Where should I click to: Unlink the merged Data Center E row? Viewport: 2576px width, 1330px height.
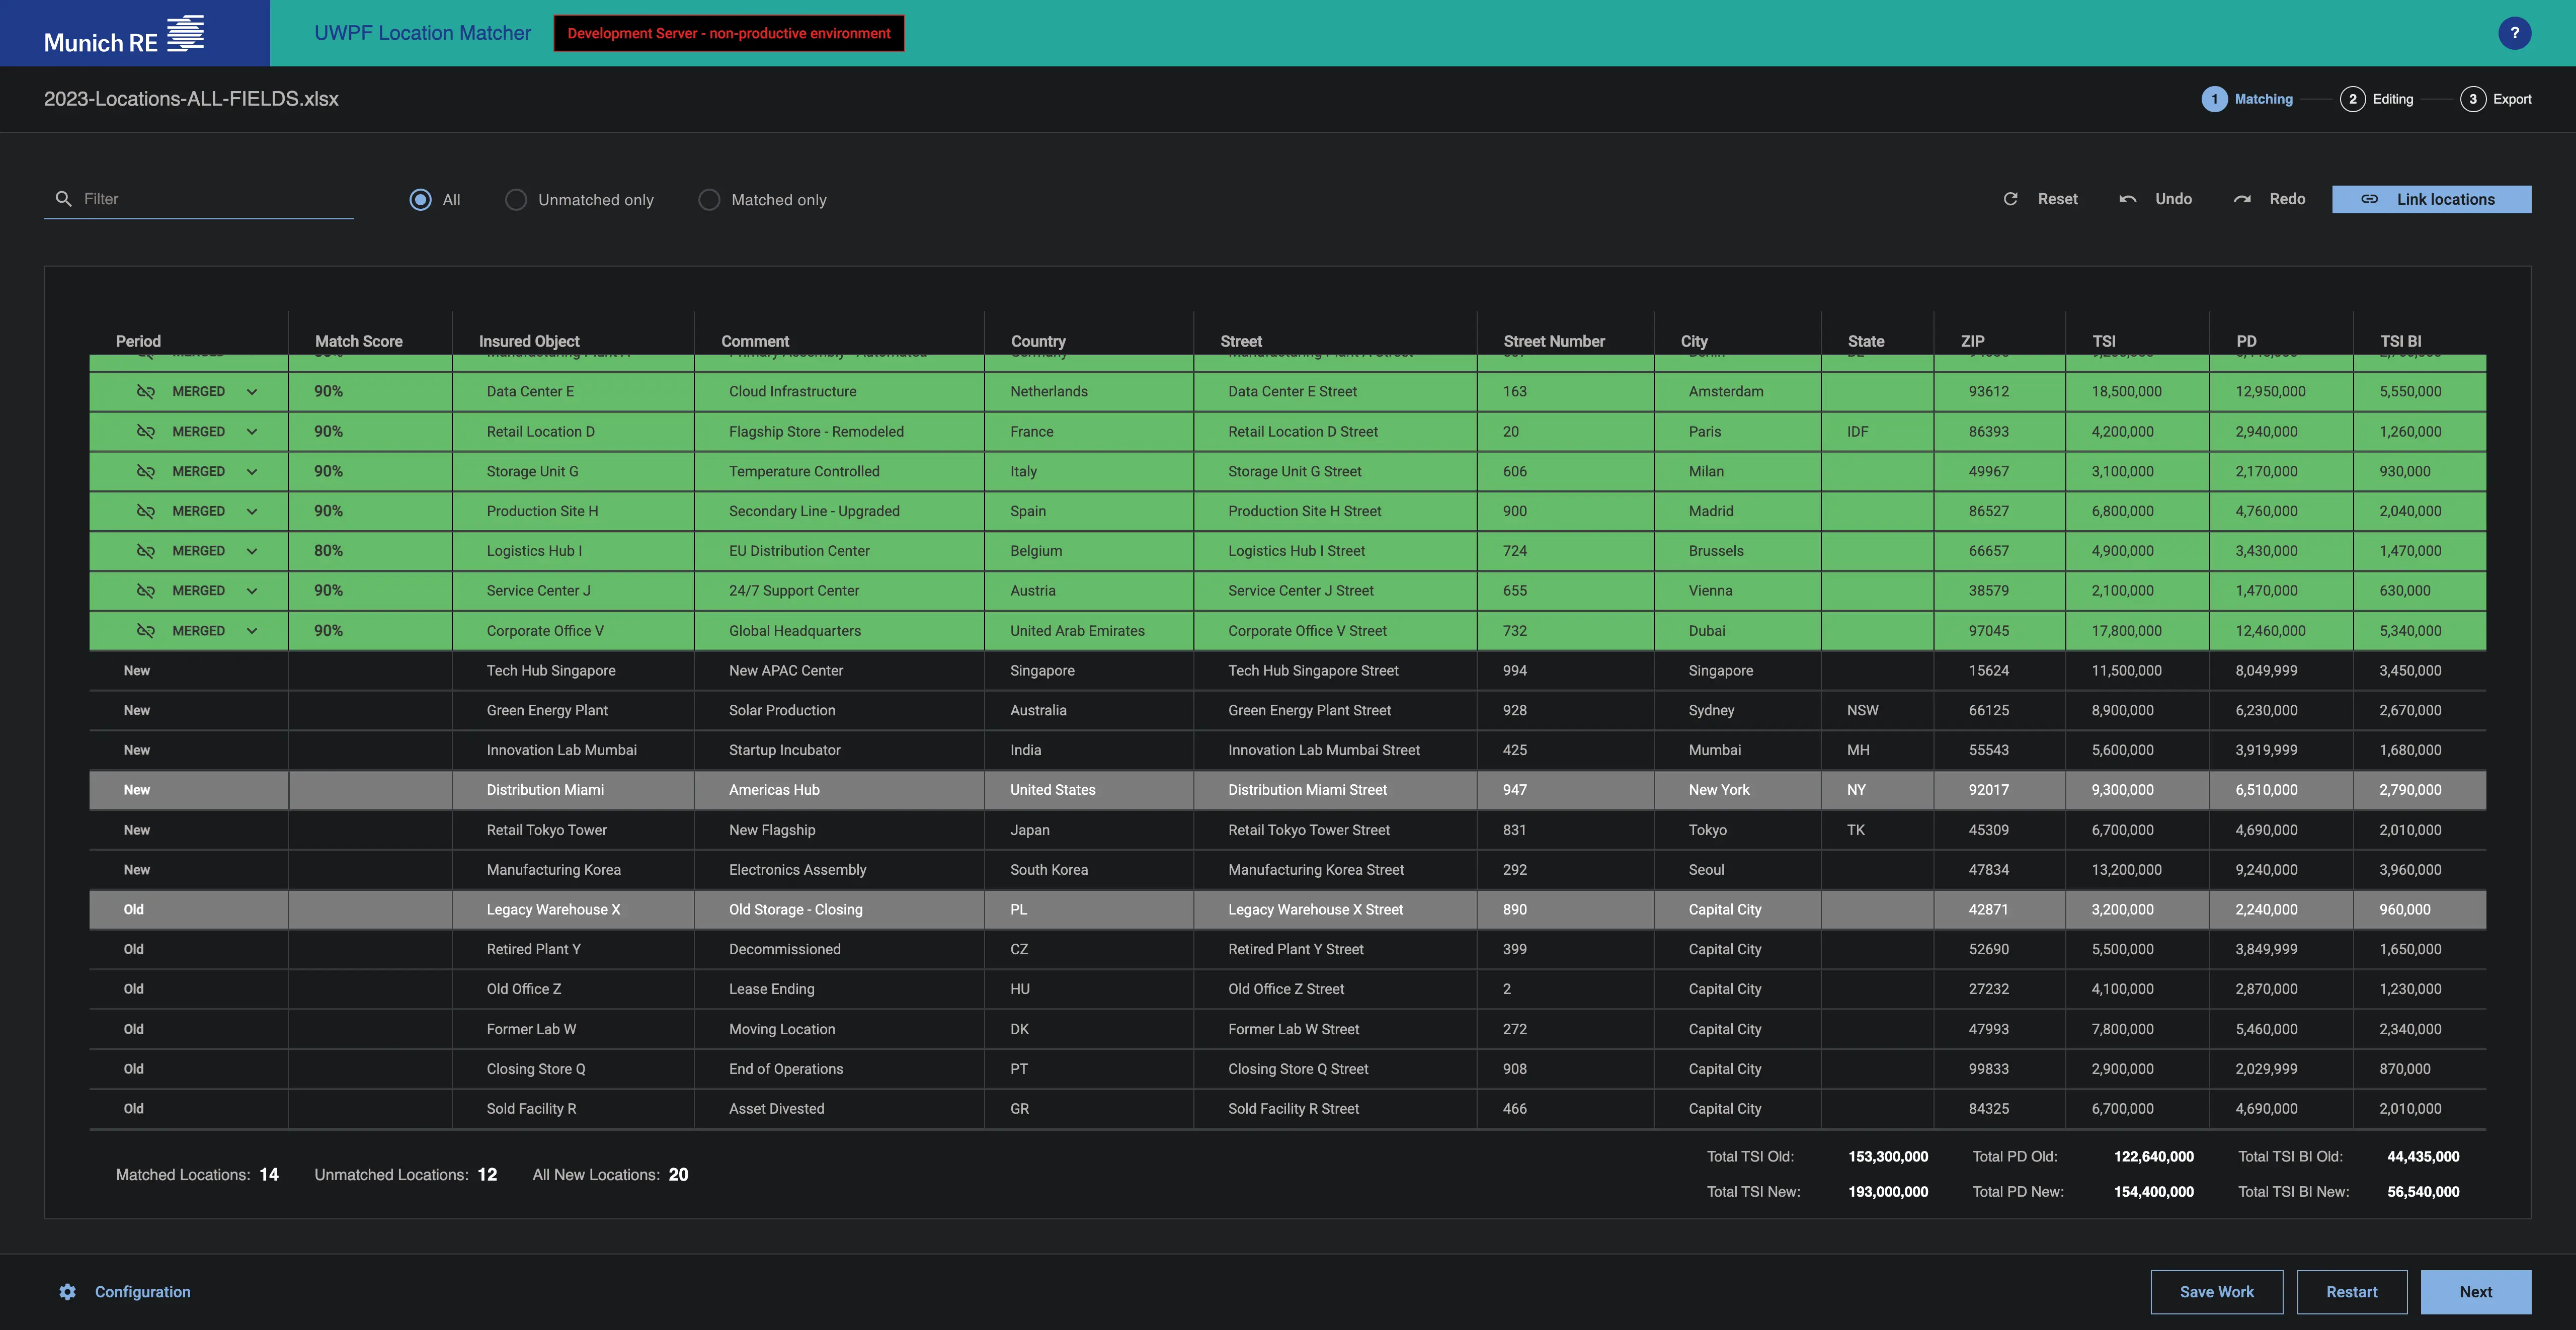pyautogui.click(x=146, y=391)
